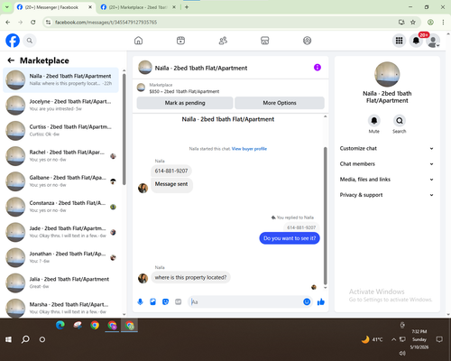Send a thumbs-up like
This screenshot has height=361, width=451.
click(321, 301)
